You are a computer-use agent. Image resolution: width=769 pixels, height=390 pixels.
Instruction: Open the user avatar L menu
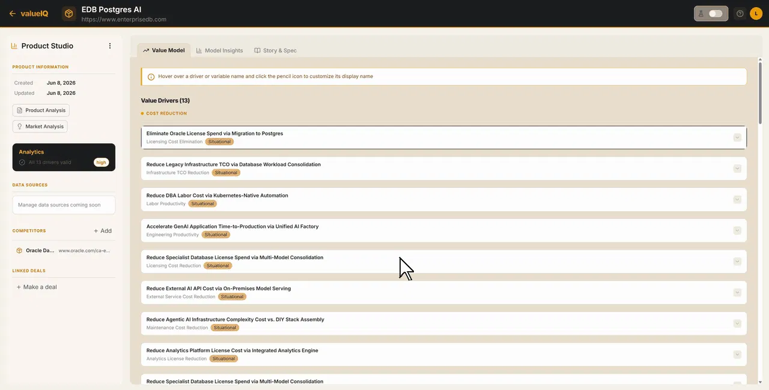pos(756,13)
